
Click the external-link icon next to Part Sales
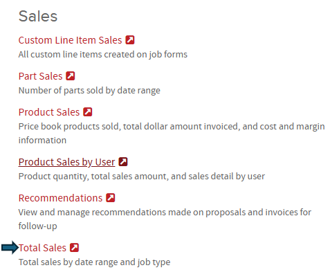point(71,76)
